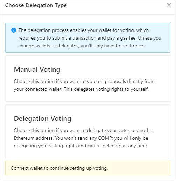
Task: Select the Manual Voting option card
Action: [88, 78]
